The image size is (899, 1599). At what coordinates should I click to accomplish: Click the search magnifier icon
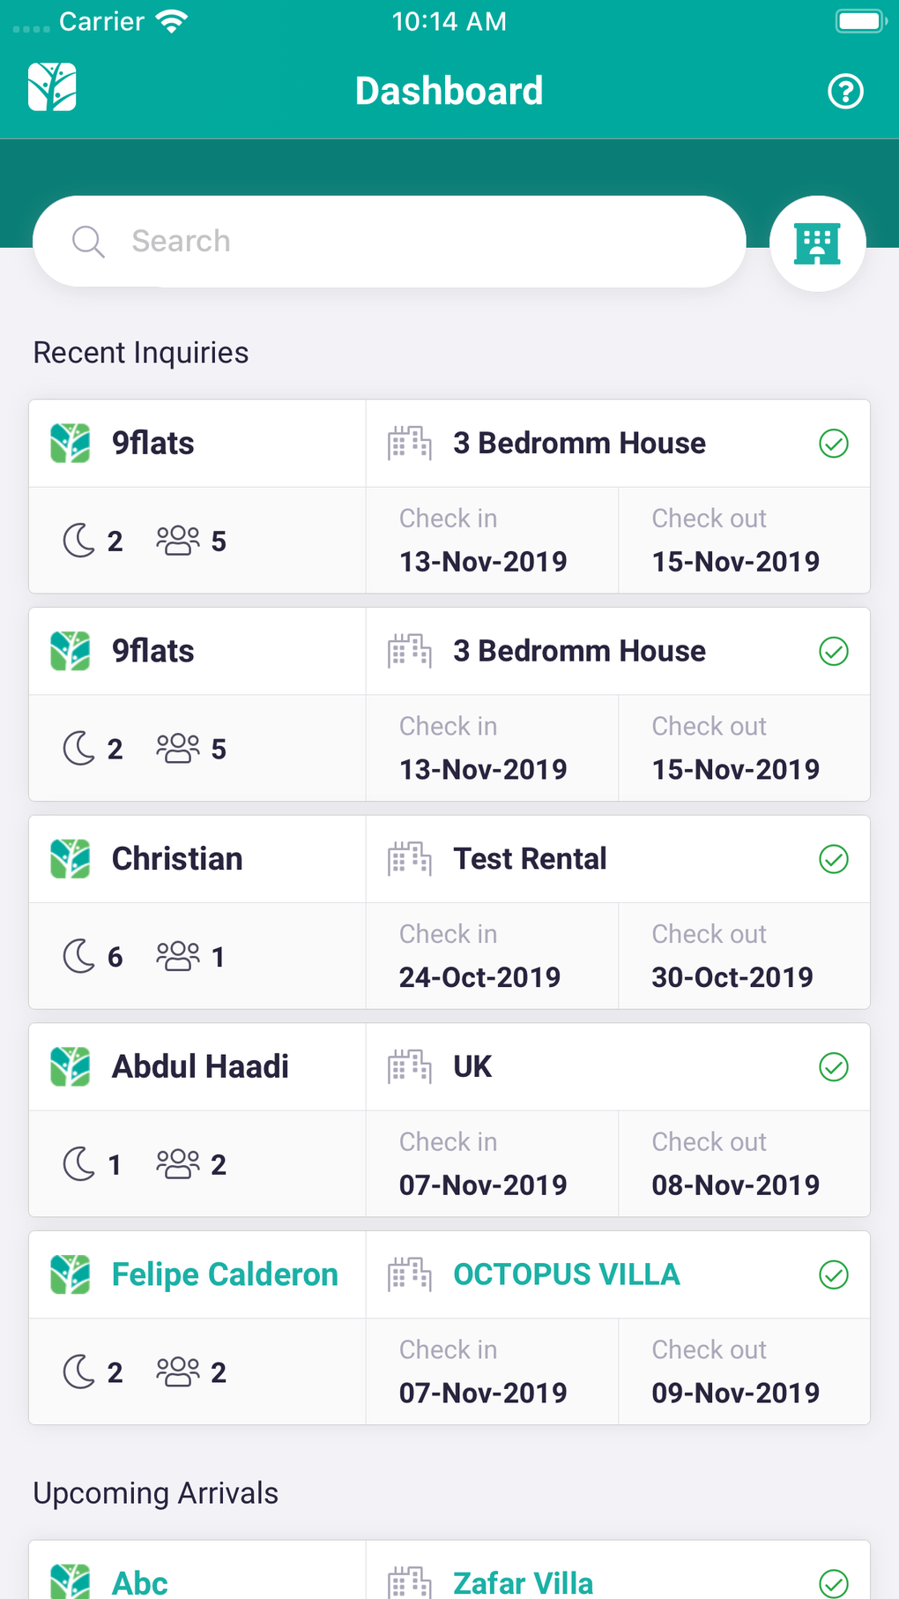[x=88, y=242]
